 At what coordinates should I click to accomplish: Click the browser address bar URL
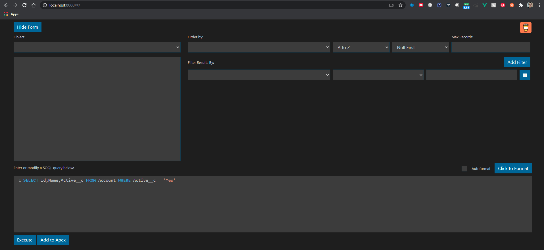pyautogui.click(x=65, y=5)
